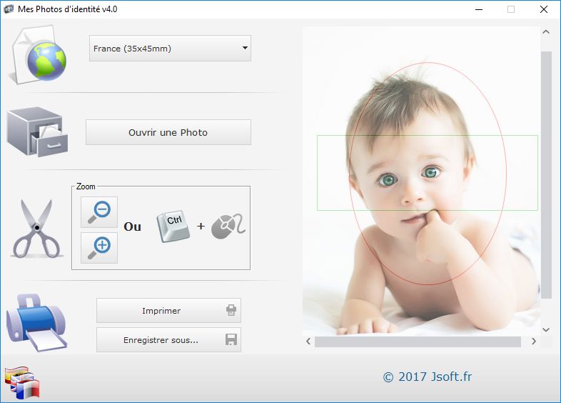Click the Enregistrer sous... button
The width and height of the screenshot is (561, 403).
point(168,340)
